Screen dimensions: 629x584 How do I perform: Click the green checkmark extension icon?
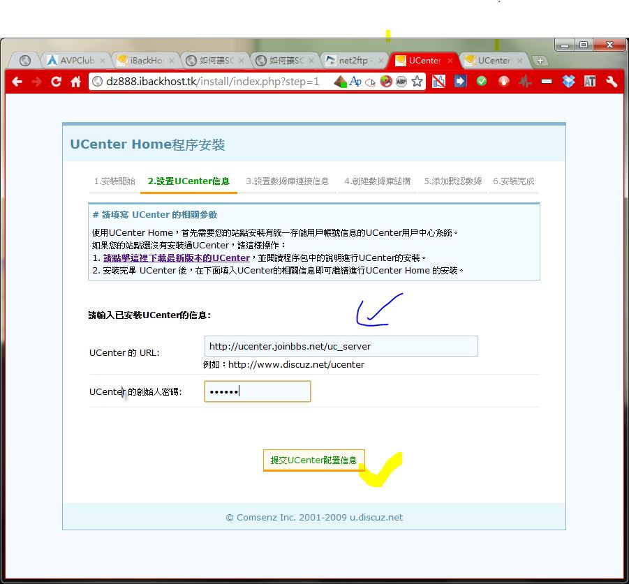tap(482, 82)
